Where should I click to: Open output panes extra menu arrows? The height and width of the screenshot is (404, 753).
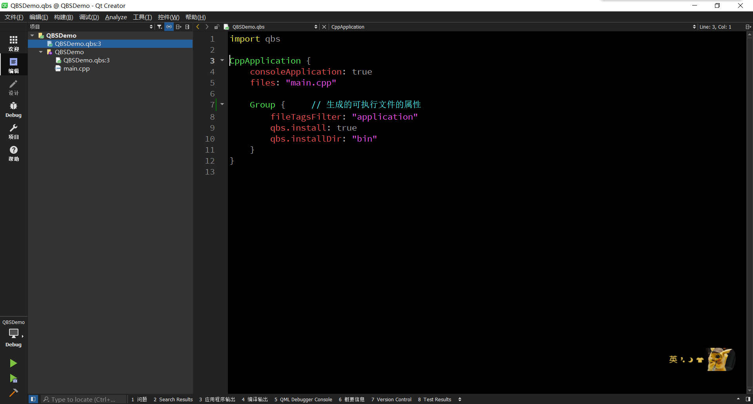[460, 399]
